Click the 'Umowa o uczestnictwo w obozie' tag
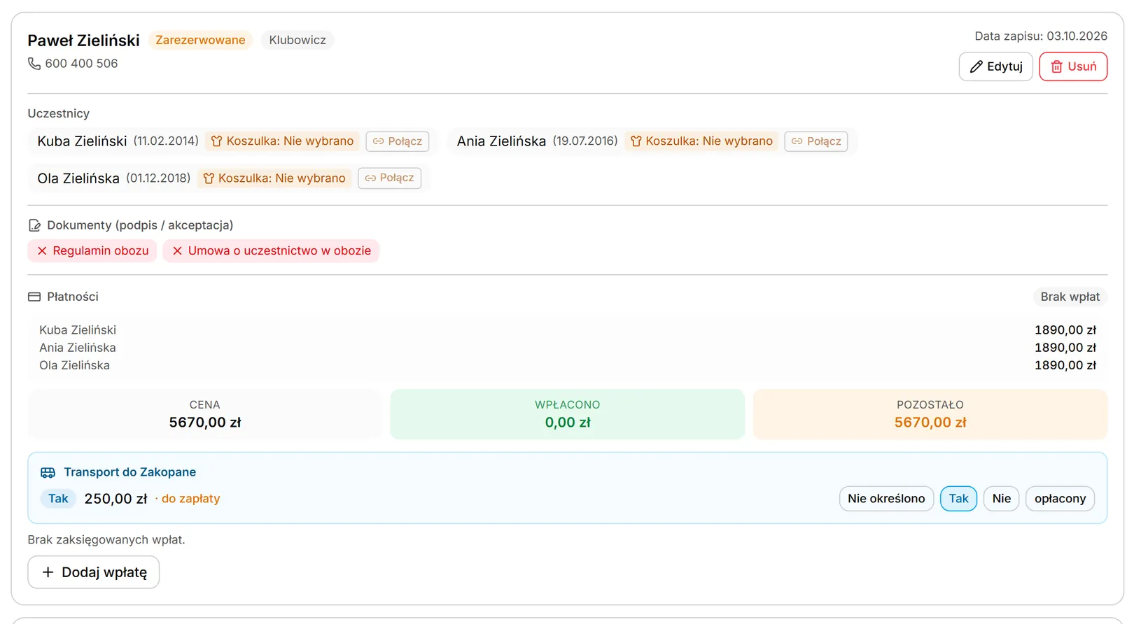 tap(271, 251)
